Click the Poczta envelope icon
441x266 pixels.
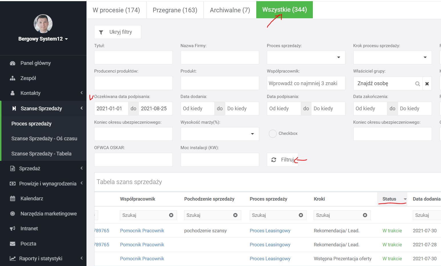click(13, 244)
